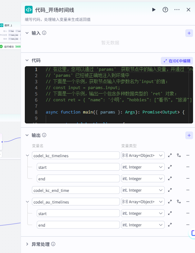The image size is (195, 253).
Task: Edit end field under codel_au_timelines
Action: (78, 225)
